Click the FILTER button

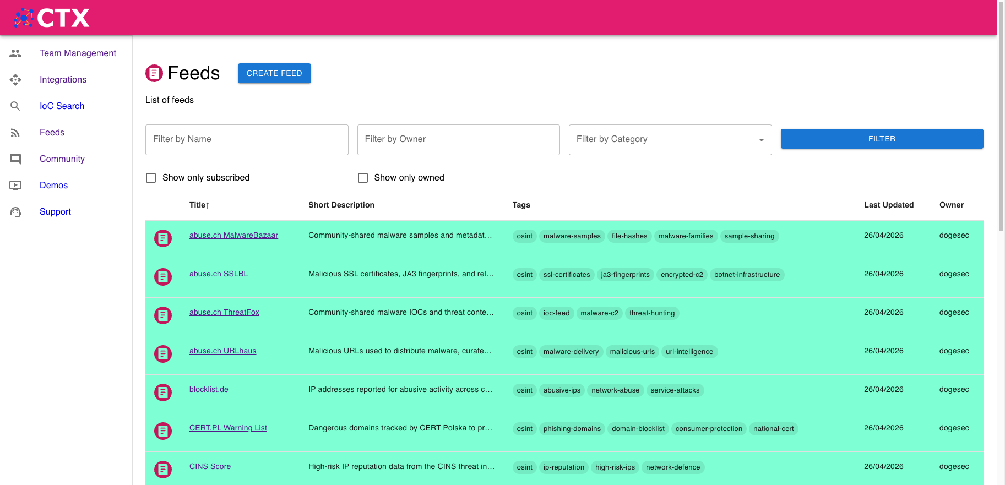pos(882,139)
